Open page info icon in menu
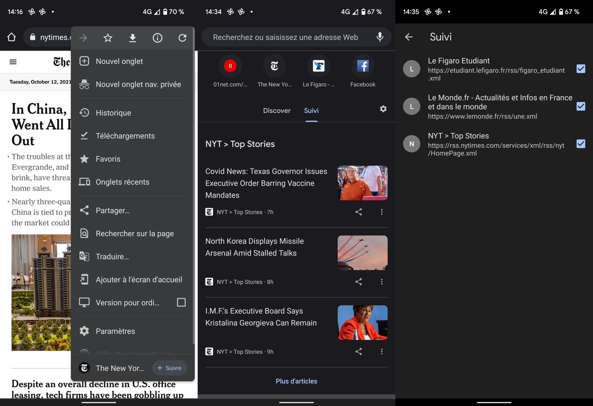 (158, 38)
